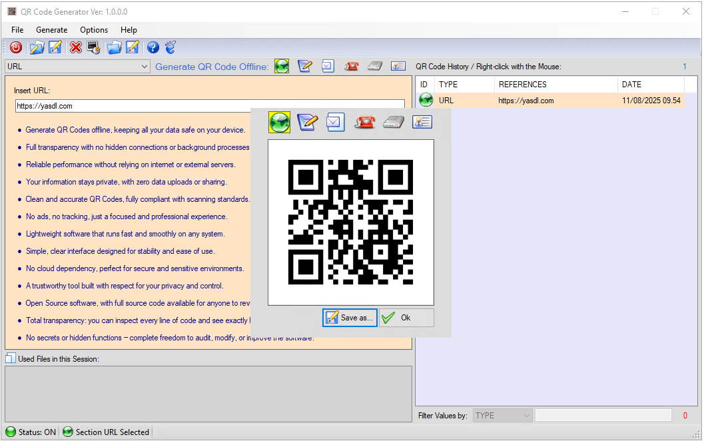Click the red X delete toolbar icon

point(76,47)
